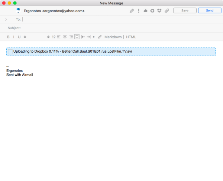Attach a file with paperclip icon
223x181 pixels.
click(167, 11)
